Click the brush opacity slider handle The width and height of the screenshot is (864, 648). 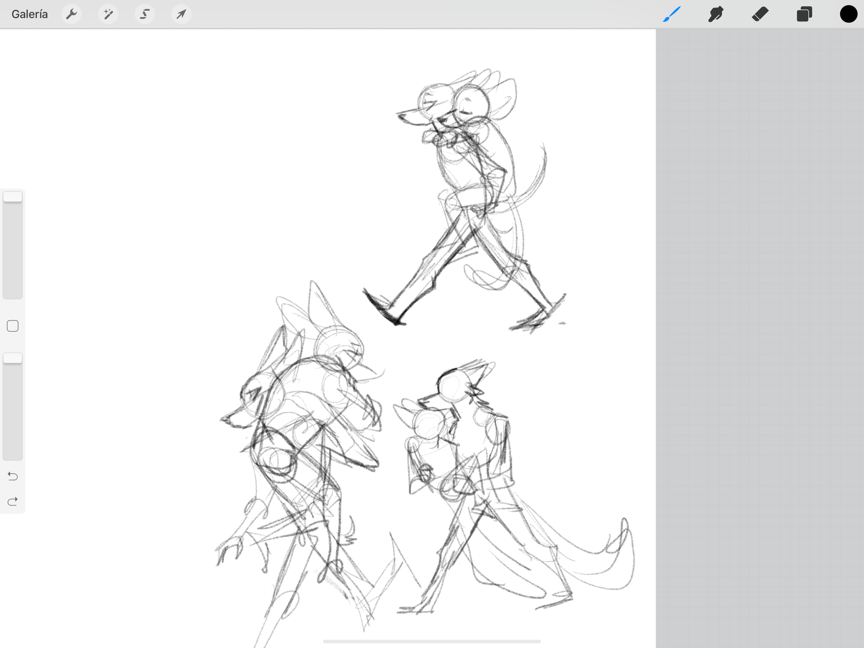[13, 358]
